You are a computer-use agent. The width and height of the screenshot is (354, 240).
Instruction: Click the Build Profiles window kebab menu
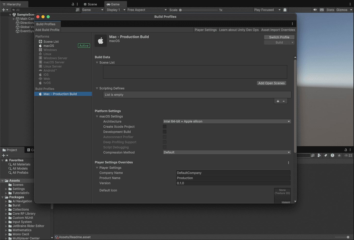point(292,24)
